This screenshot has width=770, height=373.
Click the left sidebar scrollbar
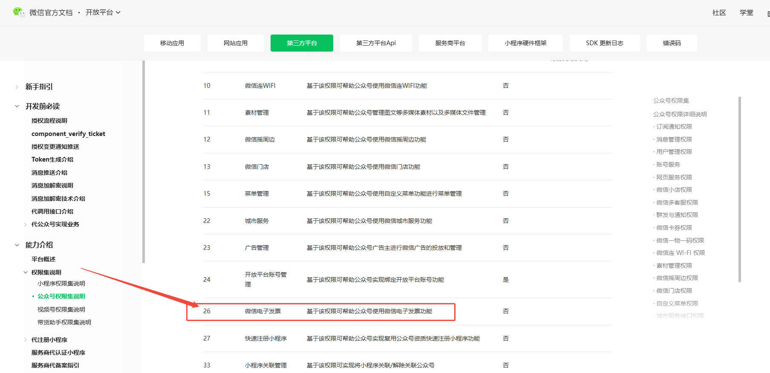click(144, 162)
